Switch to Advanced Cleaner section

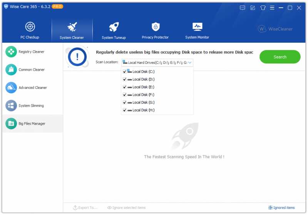(33, 88)
